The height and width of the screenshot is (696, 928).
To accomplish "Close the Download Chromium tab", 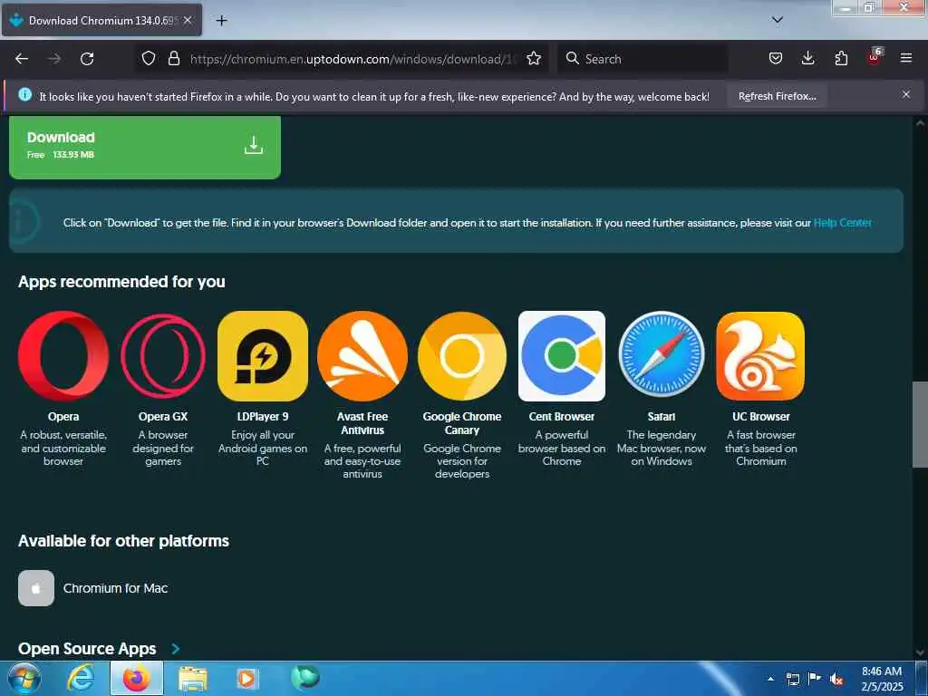I will (188, 20).
